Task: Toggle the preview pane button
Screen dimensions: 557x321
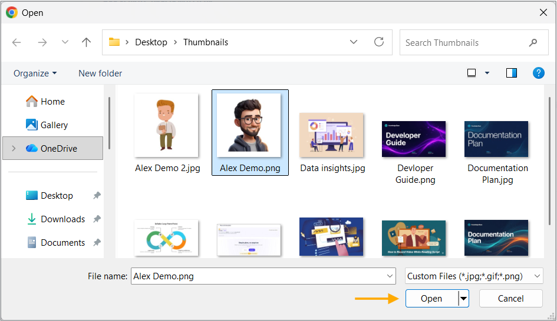Action: pos(512,73)
